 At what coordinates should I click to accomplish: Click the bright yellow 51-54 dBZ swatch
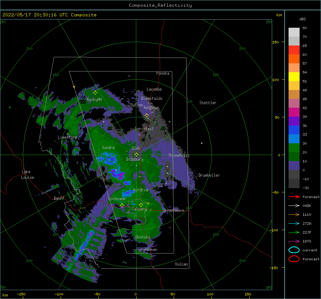pyautogui.click(x=294, y=76)
